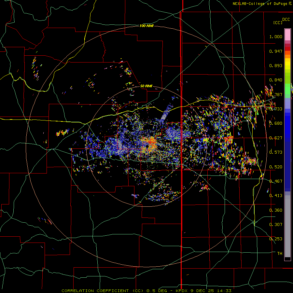Screen dimensions: 293x293
Task: Click the 0.307 scale value
Action: click(x=276, y=225)
